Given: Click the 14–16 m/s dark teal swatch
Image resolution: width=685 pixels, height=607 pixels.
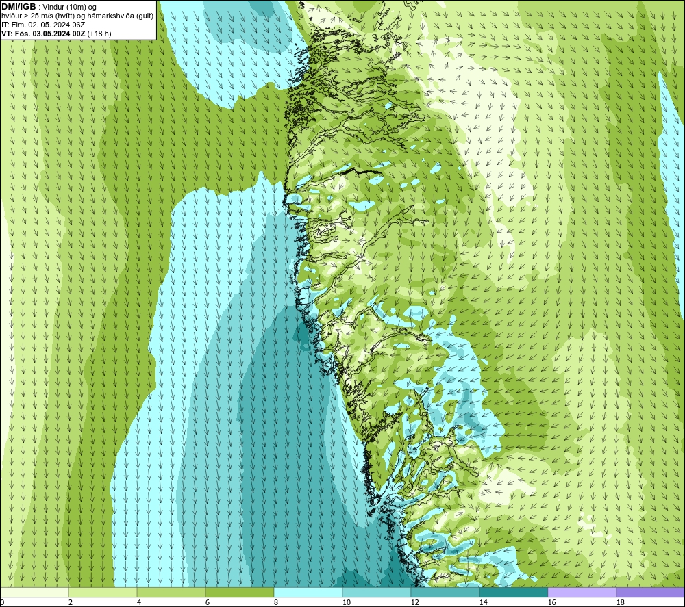Looking at the screenshot, I should [513, 593].
